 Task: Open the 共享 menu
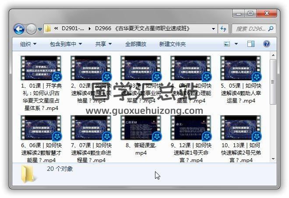pos(103,44)
